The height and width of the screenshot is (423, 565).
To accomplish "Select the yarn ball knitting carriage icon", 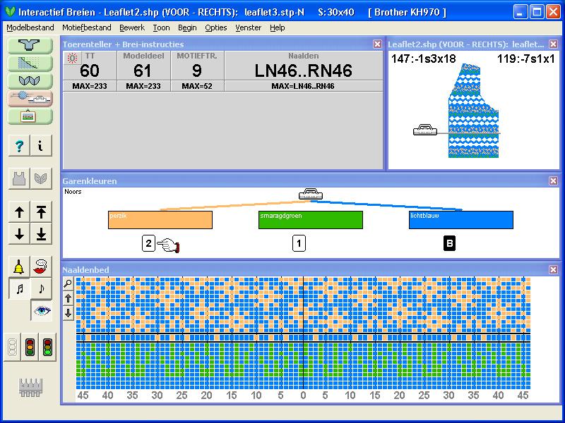I will point(30,99).
